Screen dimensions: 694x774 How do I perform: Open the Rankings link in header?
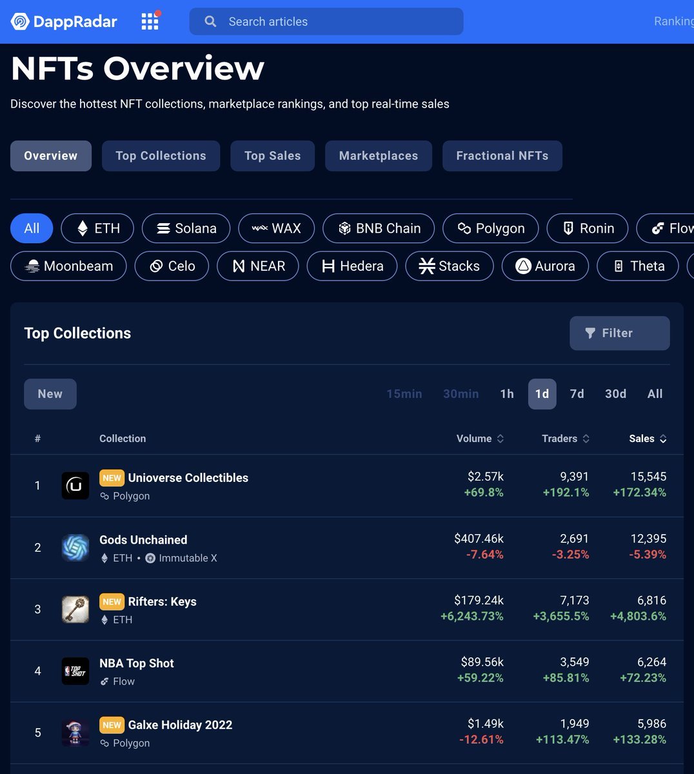click(x=673, y=21)
